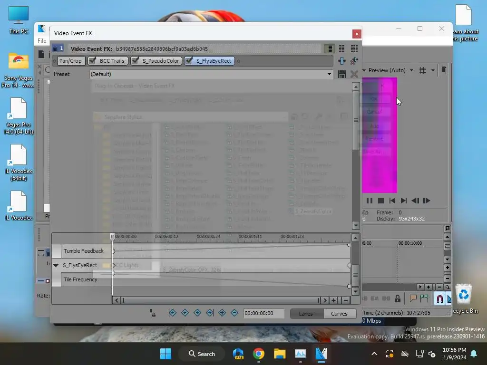Expand the overlays grid dropdown arrow
The height and width of the screenshot is (365, 487).
pos(433,70)
